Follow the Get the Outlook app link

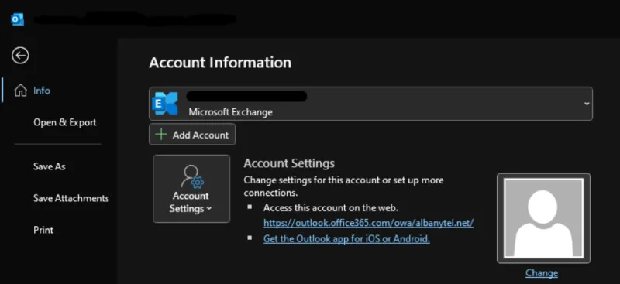(x=346, y=239)
